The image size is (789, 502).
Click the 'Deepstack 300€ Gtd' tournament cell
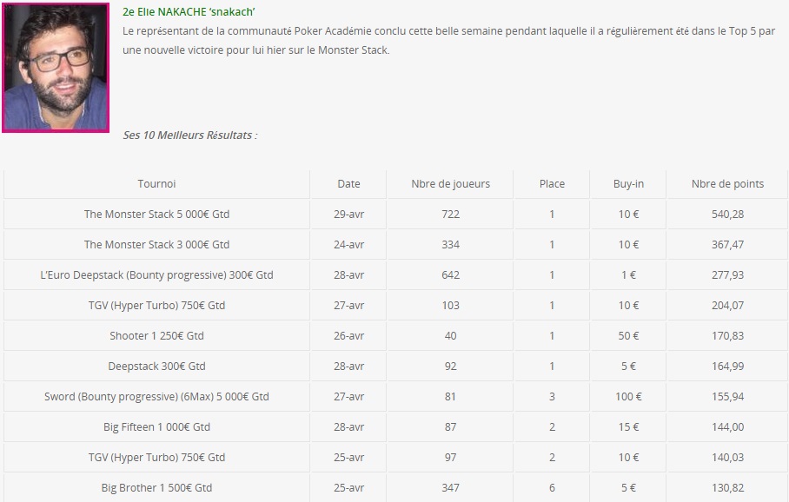pos(156,367)
